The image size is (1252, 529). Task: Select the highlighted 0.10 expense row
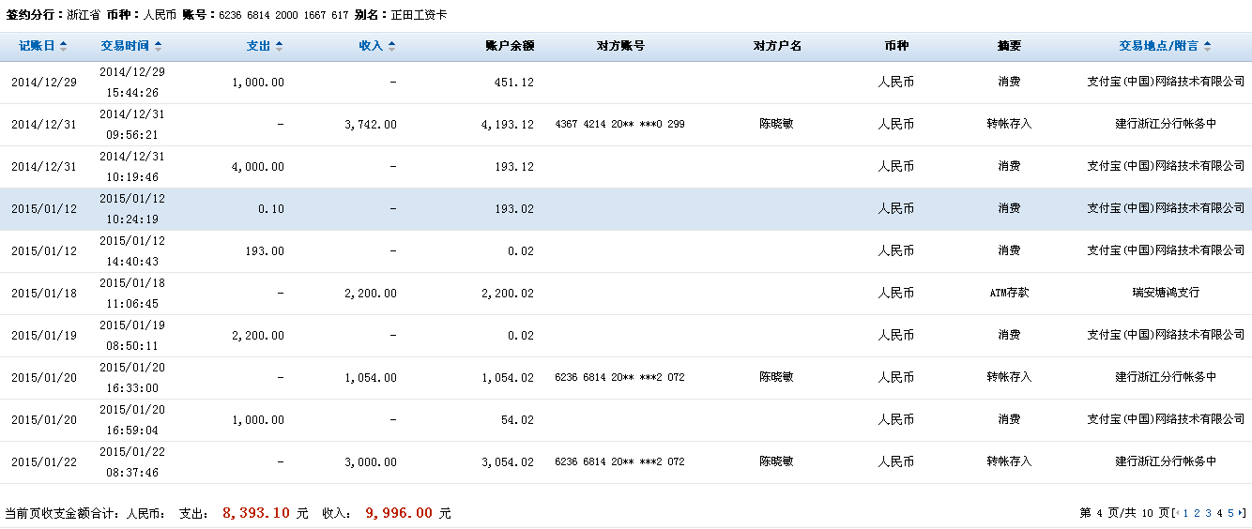[625, 209]
